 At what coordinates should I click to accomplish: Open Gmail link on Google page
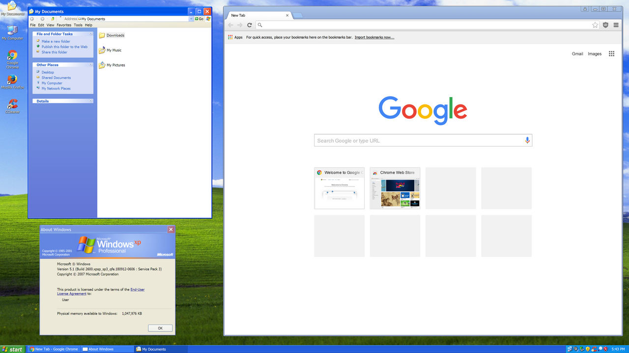(x=577, y=54)
